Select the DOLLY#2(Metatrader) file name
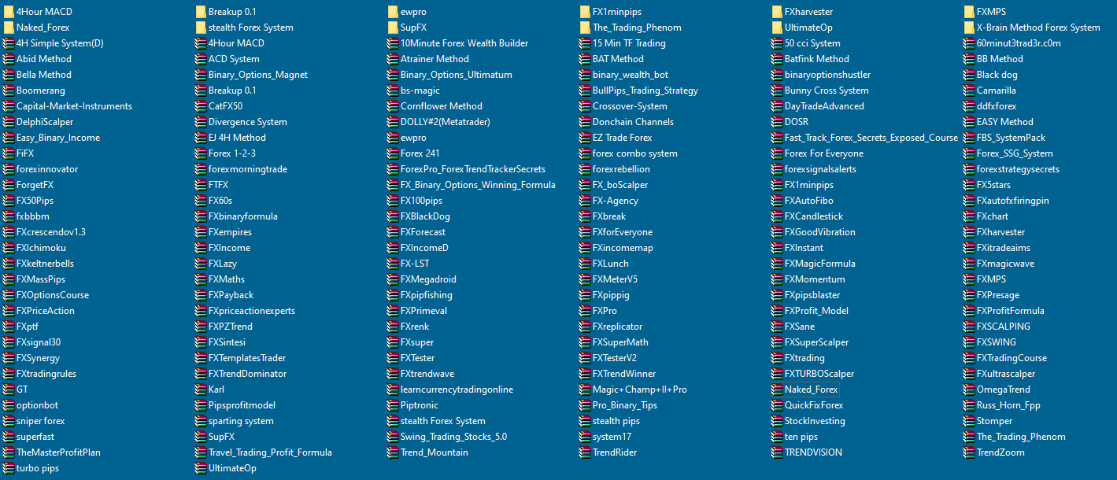This screenshot has height=480, width=1117. (x=446, y=122)
